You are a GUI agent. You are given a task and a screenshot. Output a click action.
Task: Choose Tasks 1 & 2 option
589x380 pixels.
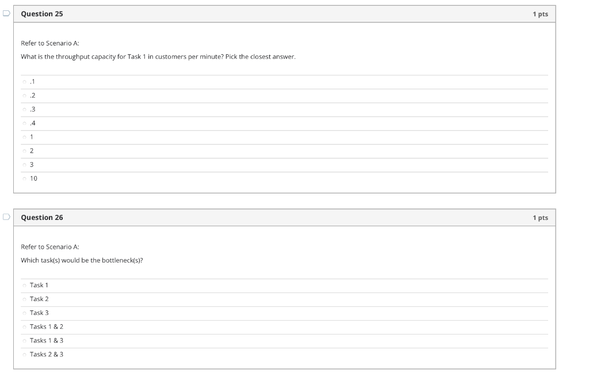(x=24, y=327)
